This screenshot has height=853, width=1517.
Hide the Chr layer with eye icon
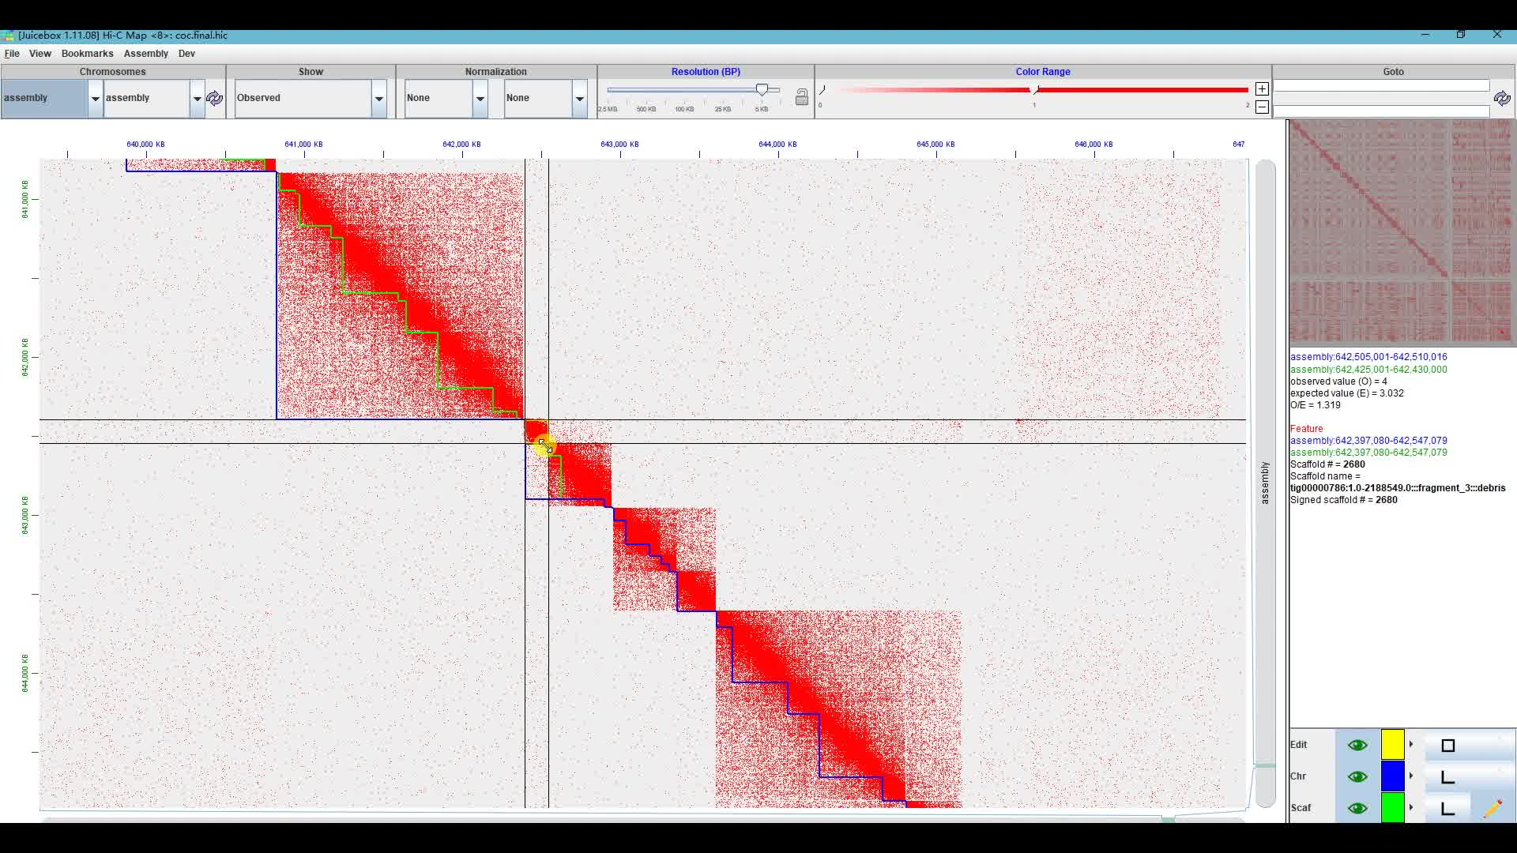(1357, 776)
